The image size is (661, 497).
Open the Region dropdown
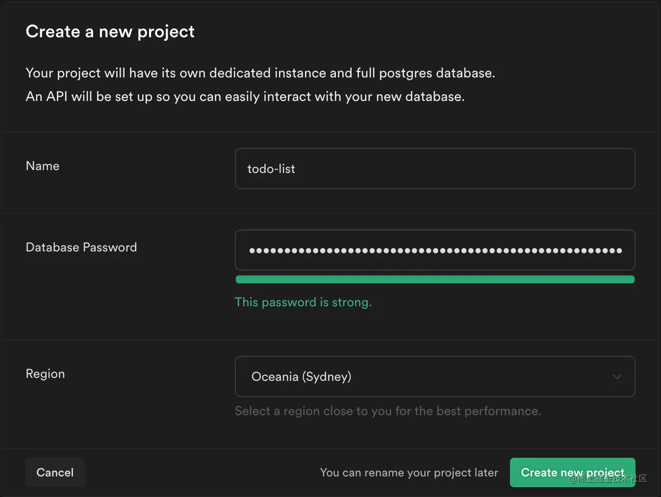click(434, 376)
